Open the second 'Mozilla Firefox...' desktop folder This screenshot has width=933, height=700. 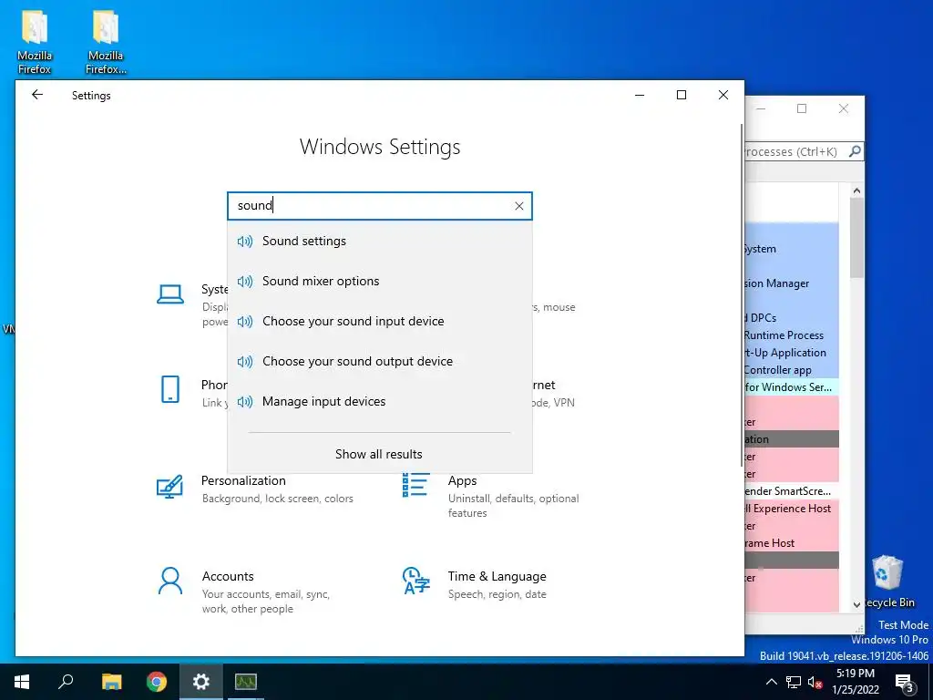point(106,42)
